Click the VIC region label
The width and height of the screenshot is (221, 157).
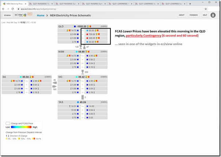[x=60, y=77]
